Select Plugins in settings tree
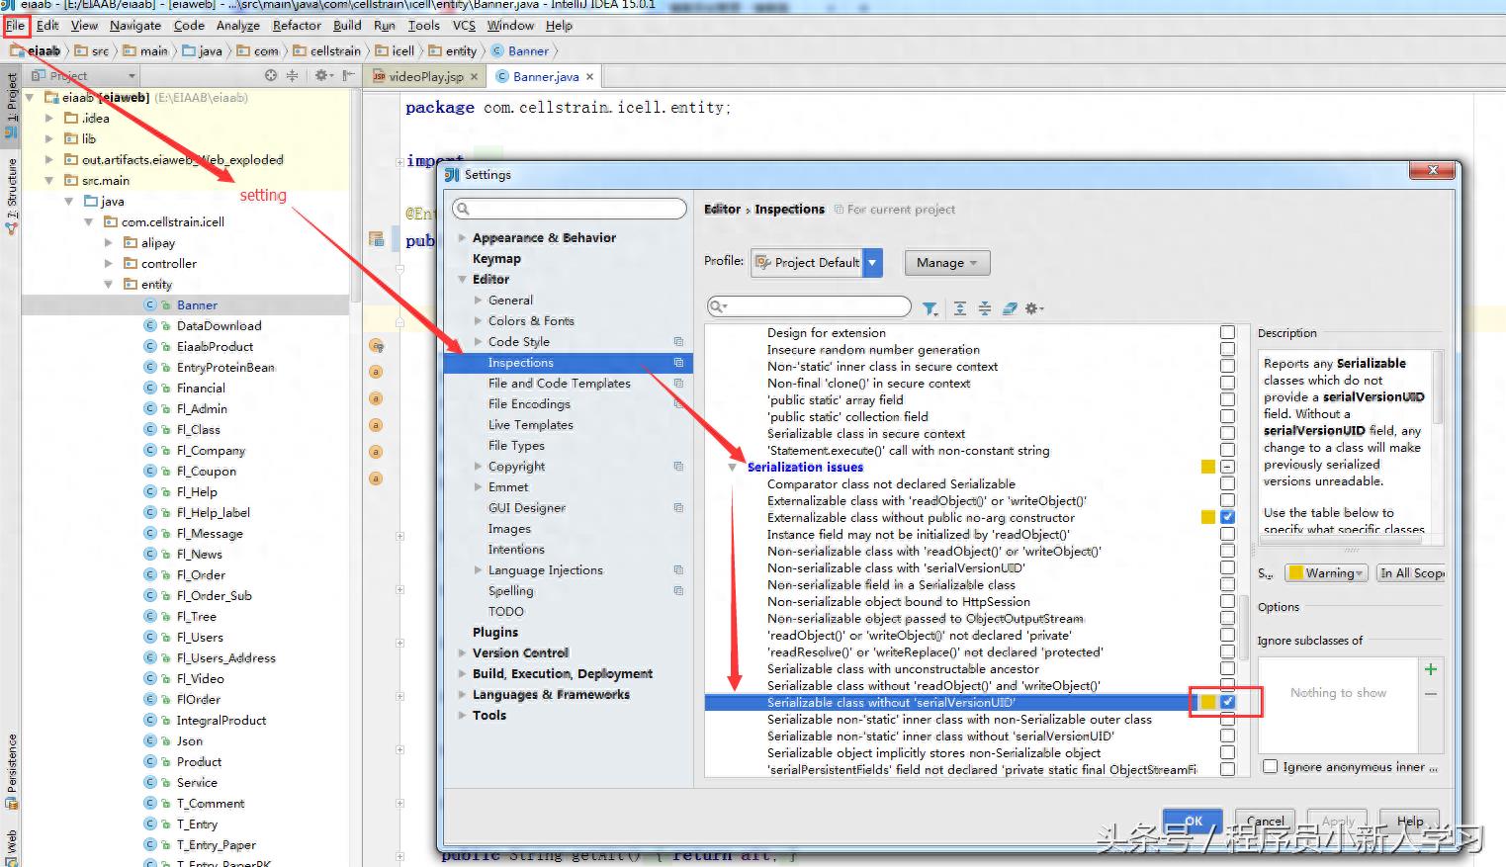The height and width of the screenshot is (867, 1506). pyautogui.click(x=495, y=633)
